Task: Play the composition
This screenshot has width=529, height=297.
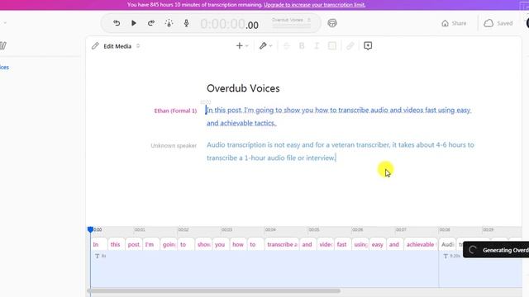Action: pyautogui.click(x=134, y=23)
